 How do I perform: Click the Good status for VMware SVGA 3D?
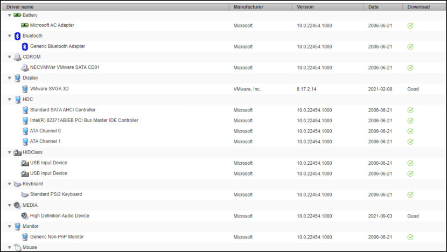click(413, 89)
